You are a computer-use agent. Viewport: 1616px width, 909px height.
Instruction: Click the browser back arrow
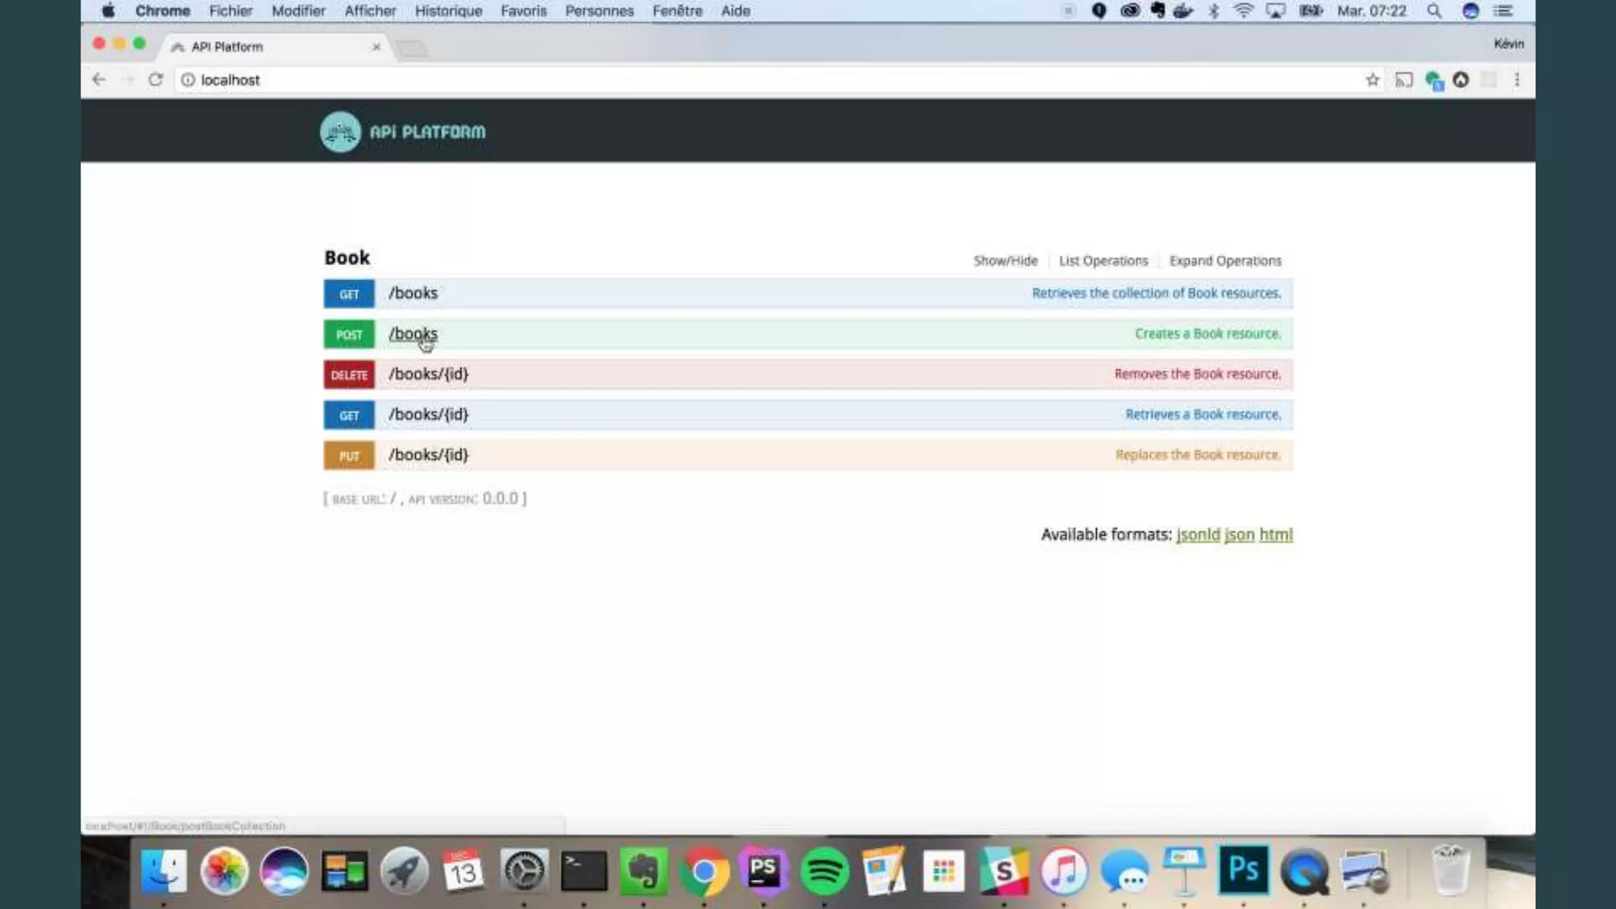point(99,80)
